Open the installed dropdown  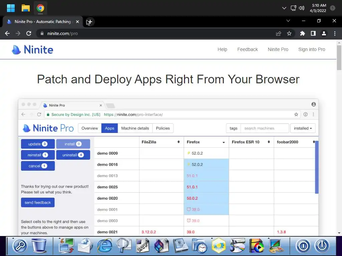click(x=303, y=128)
